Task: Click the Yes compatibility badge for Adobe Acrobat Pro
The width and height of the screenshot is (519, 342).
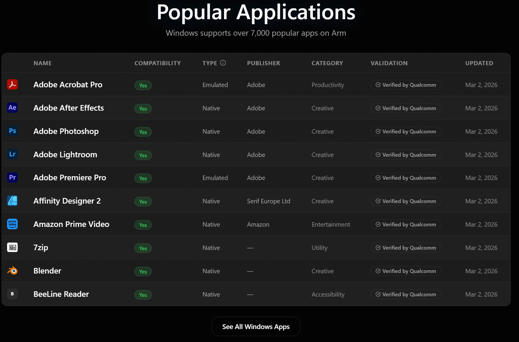Action: pos(143,85)
